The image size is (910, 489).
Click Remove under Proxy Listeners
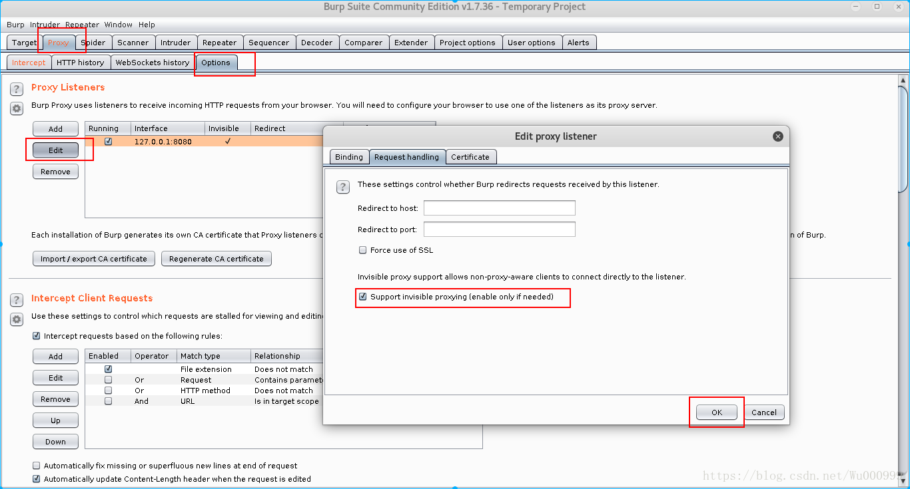(56, 172)
